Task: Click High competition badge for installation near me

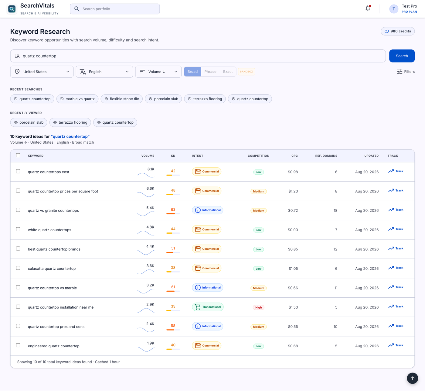Action: [x=258, y=307]
